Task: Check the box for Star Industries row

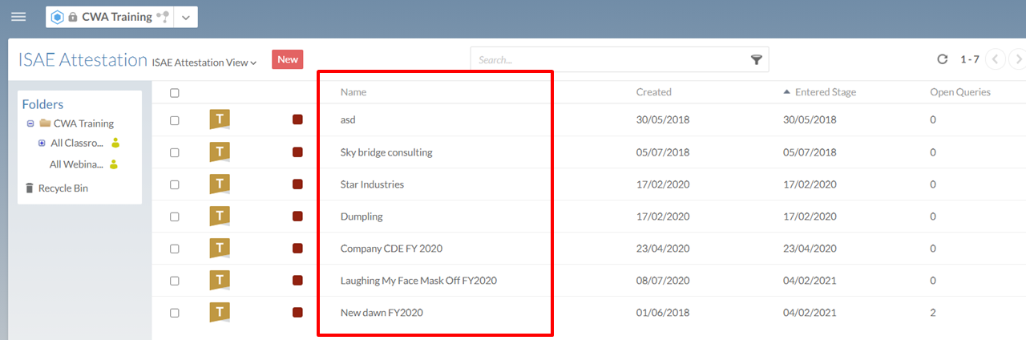Action: tap(175, 184)
